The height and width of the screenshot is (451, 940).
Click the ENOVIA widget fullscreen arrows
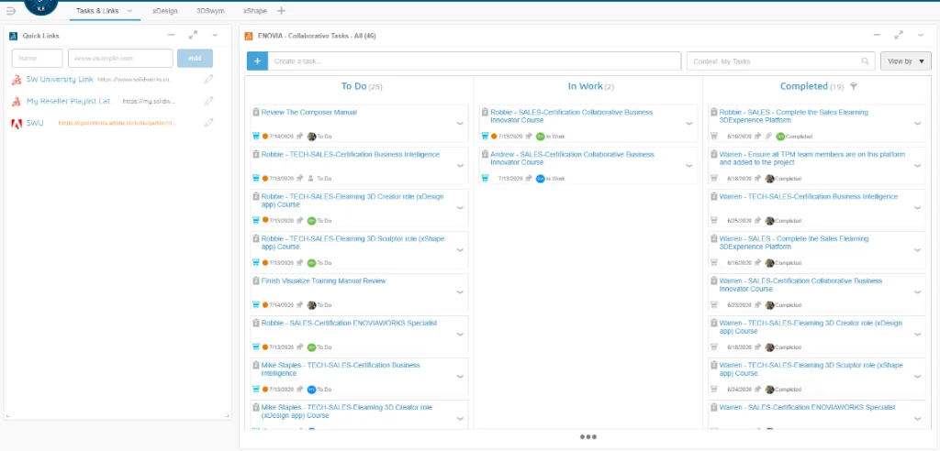click(898, 35)
